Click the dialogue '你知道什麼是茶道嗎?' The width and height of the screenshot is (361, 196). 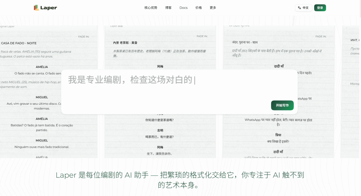pyautogui.click(x=159, y=120)
